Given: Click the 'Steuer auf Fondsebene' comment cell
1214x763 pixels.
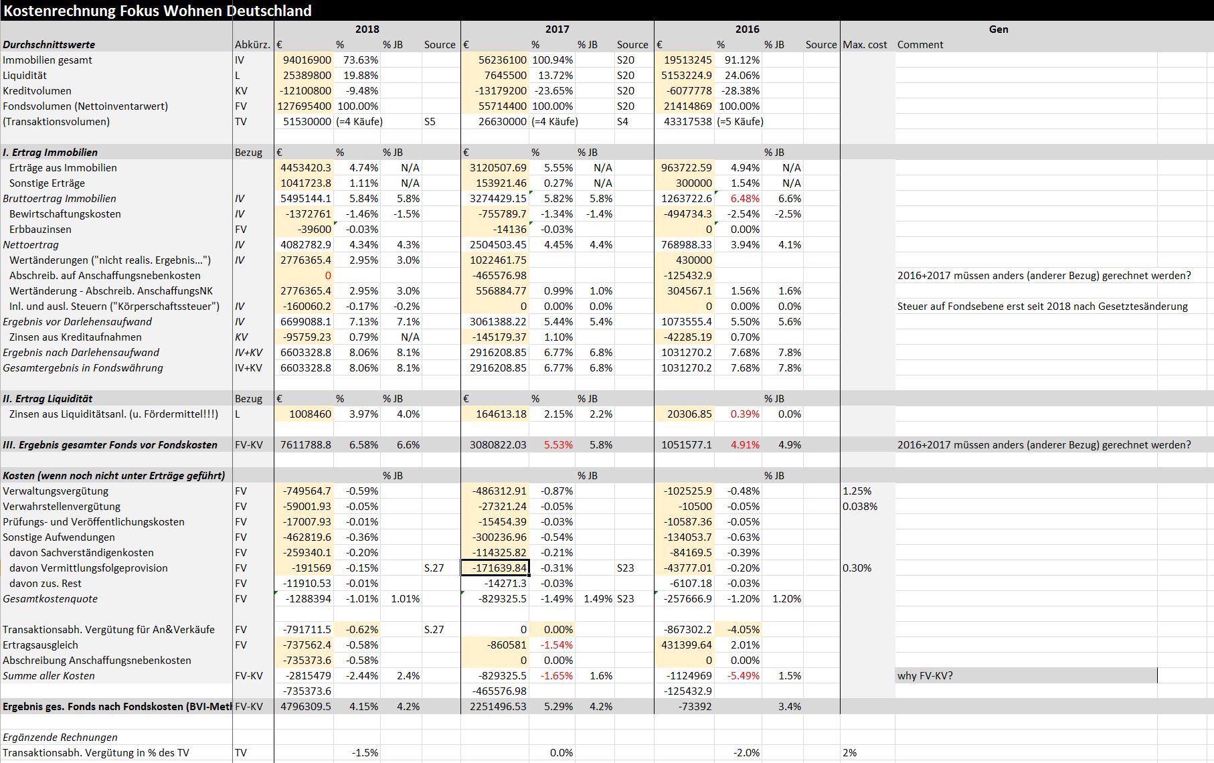Looking at the screenshot, I should [1043, 307].
